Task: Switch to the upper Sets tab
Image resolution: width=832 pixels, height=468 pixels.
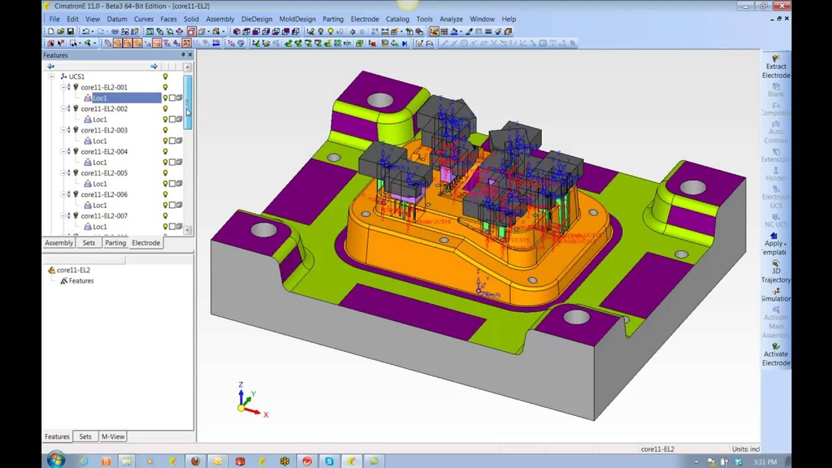Action: tap(88, 243)
